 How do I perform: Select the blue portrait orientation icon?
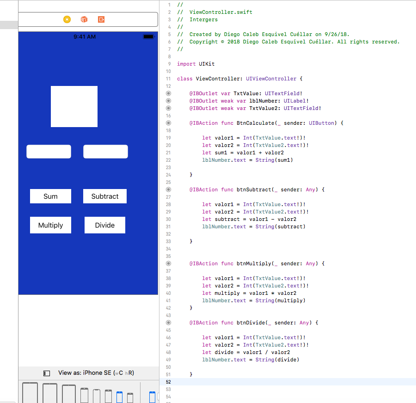click(x=152, y=397)
